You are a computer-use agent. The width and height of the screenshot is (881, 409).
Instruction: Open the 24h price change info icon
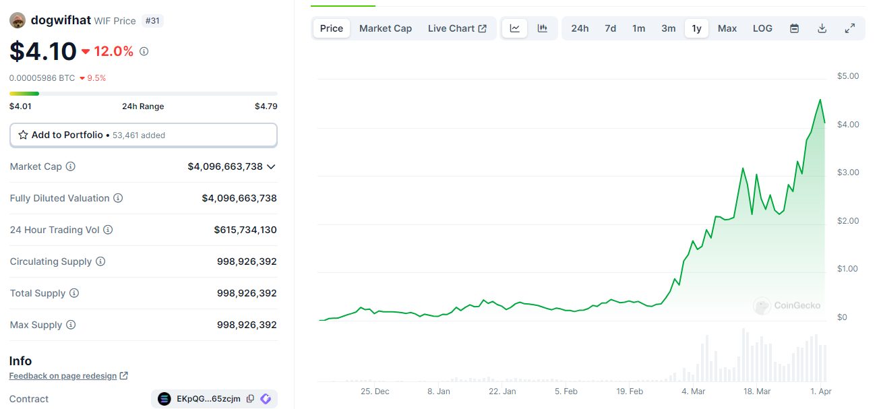144,51
